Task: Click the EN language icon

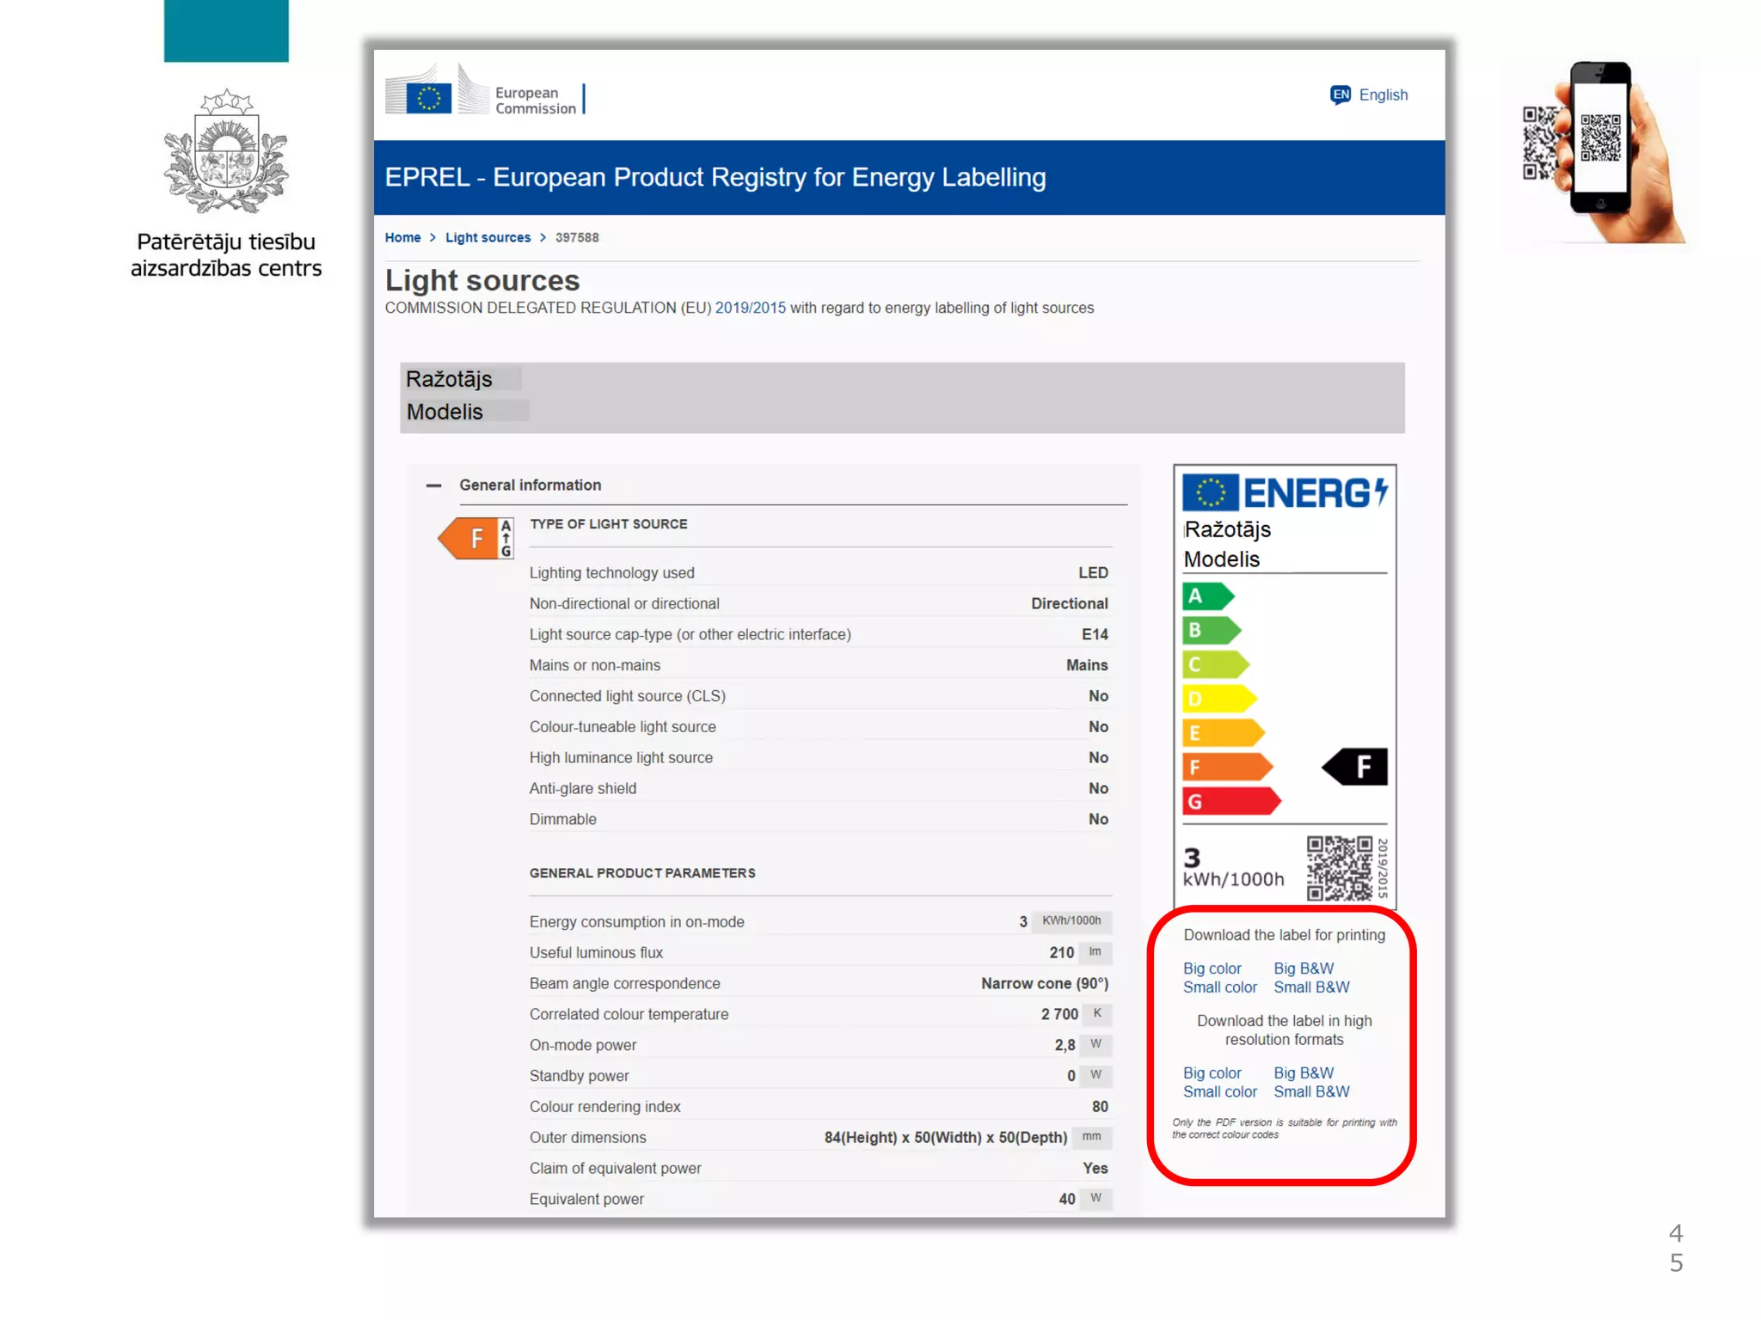Action: [x=1340, y=95]
